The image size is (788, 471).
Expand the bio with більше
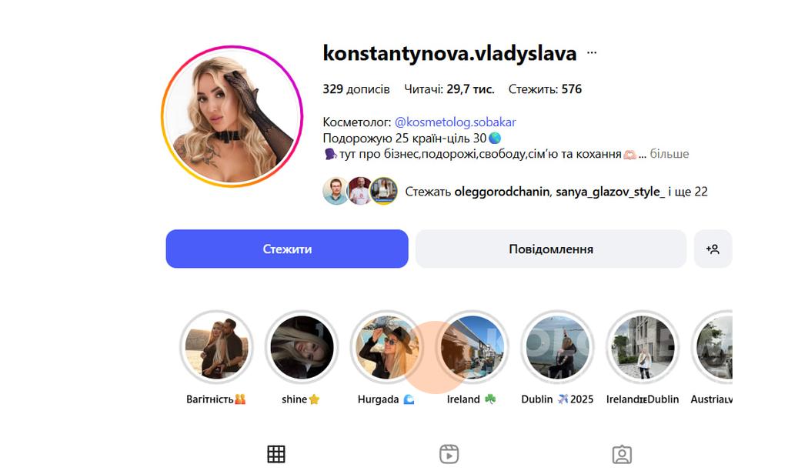[x=669, y=154]
